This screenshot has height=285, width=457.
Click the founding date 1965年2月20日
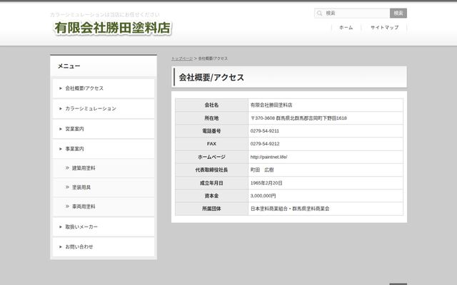pyautogui.click(x=266, y=183)
